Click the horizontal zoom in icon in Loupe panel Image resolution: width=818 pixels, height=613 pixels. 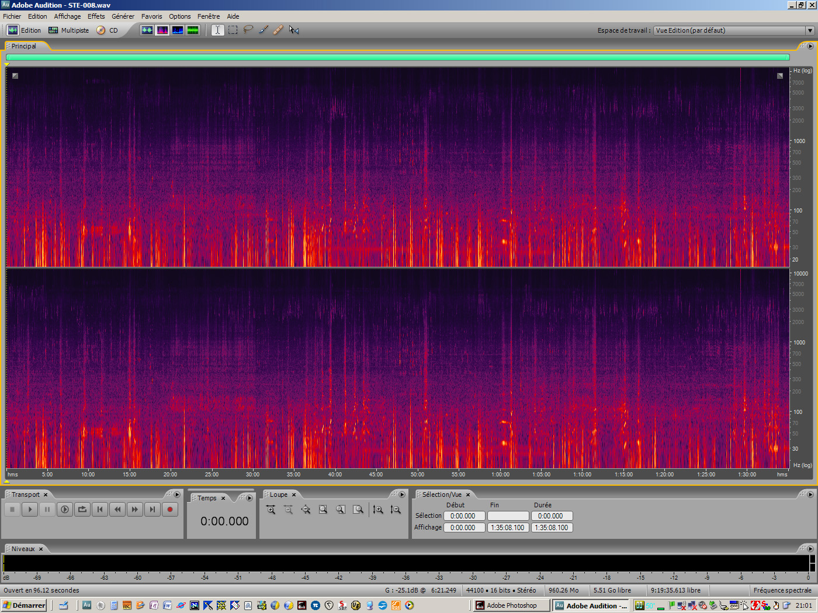[271, 509]
